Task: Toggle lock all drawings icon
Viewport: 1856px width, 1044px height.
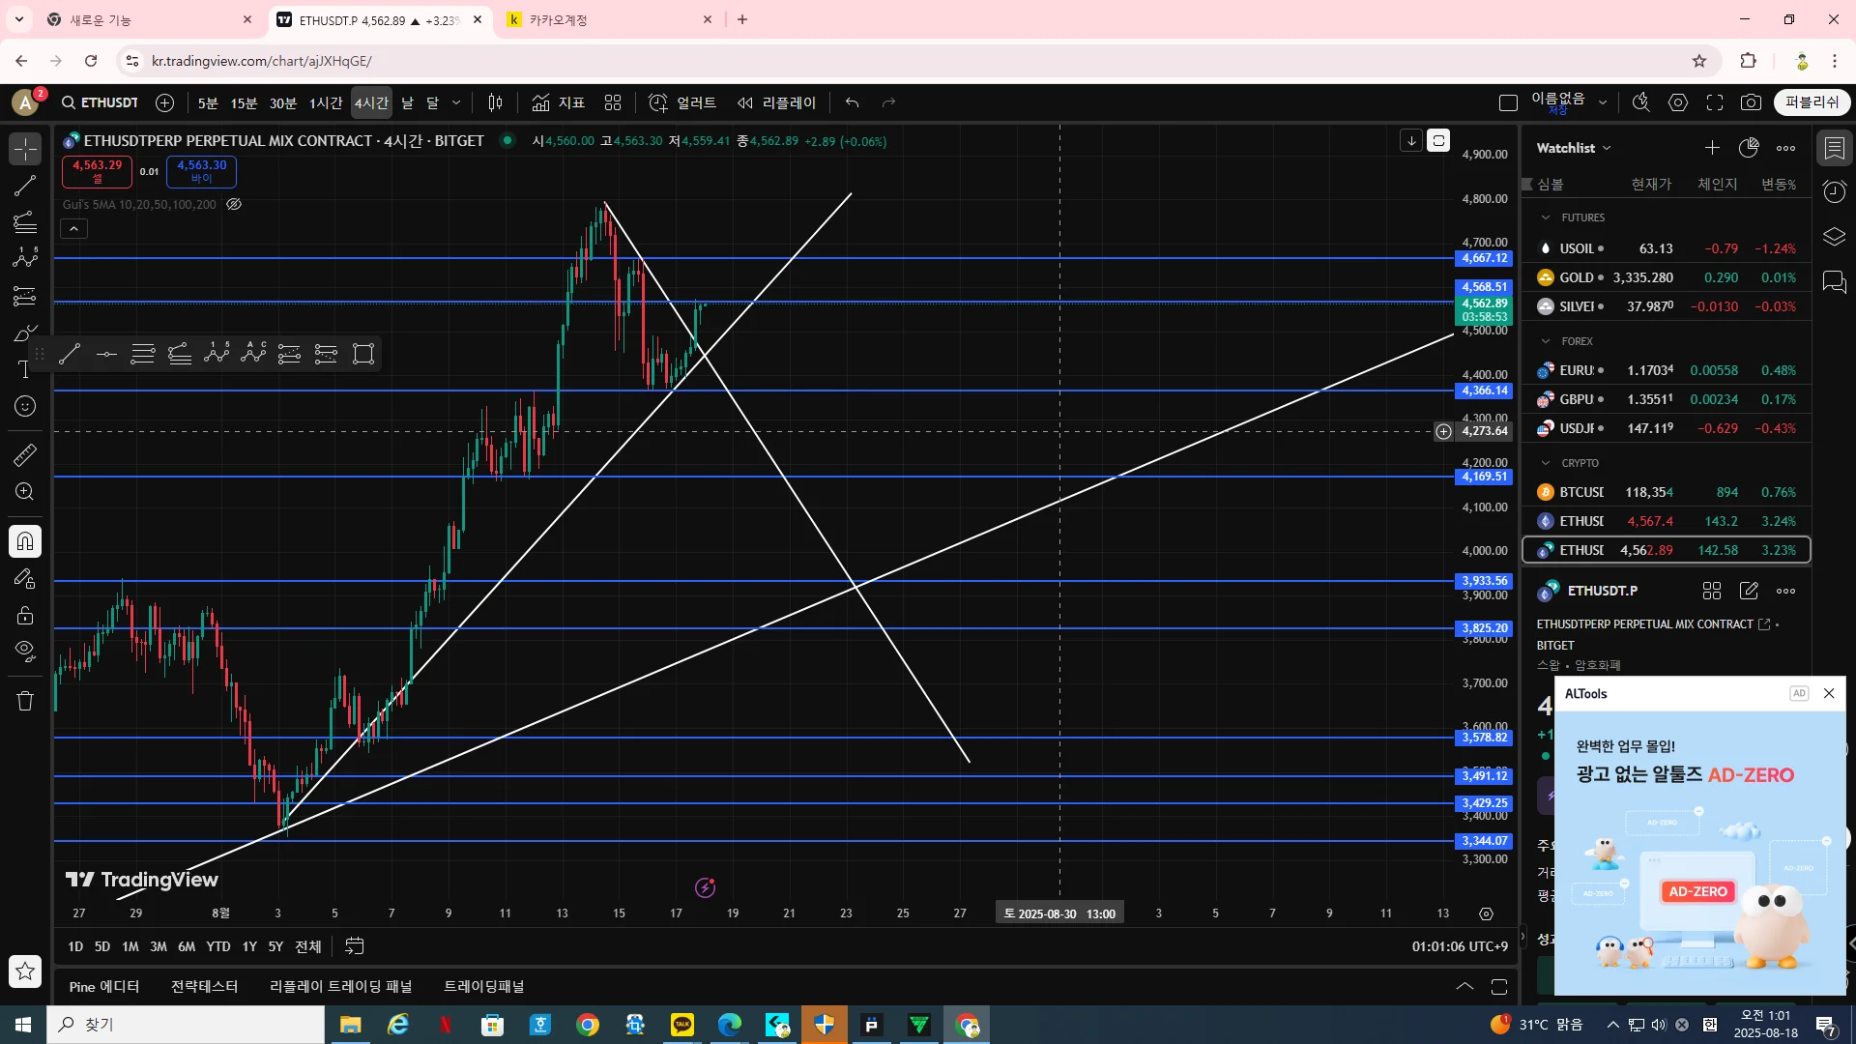Action: [25, 616]
